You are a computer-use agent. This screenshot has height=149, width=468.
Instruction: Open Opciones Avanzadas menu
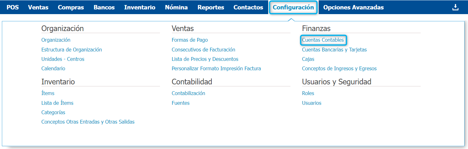click(353, 7)
